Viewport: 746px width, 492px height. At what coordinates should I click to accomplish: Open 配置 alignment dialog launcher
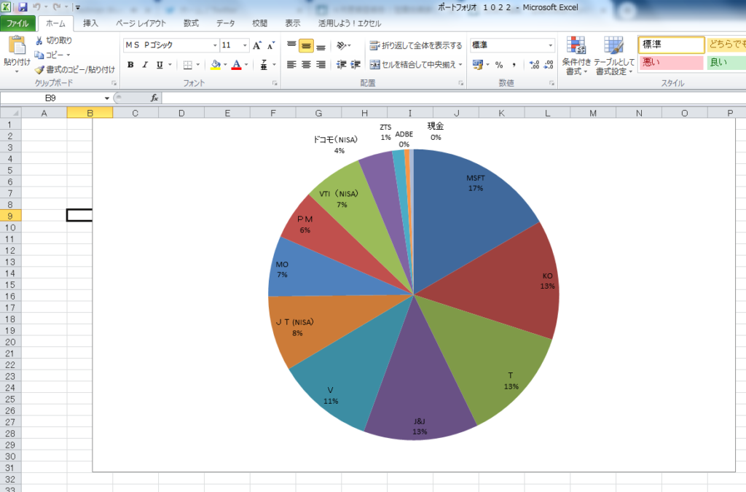[x=460, y=83]
